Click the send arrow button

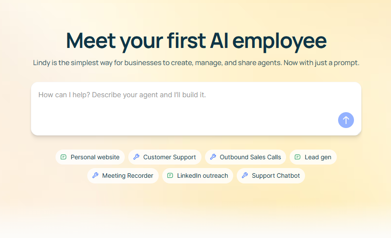346,120
